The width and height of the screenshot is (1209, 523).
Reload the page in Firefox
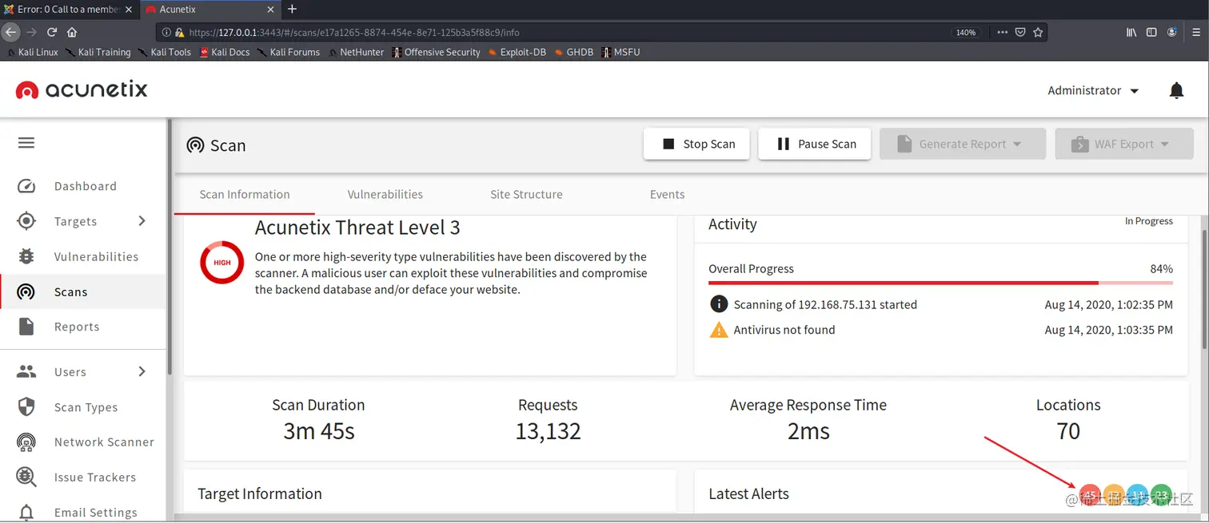(52, 32)
